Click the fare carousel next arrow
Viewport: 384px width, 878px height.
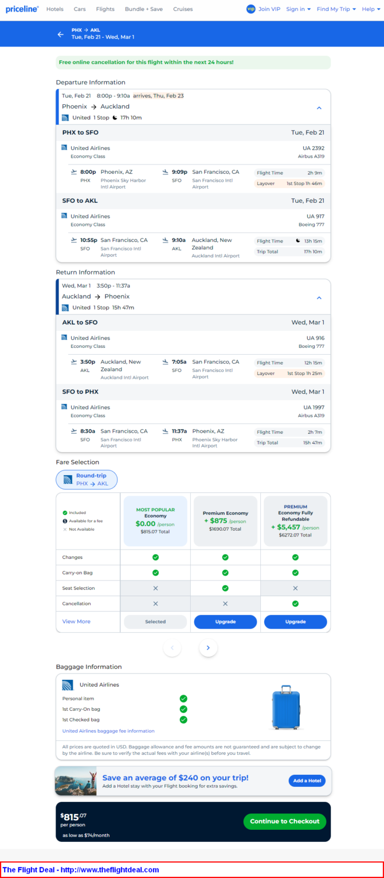click(208, 648)
